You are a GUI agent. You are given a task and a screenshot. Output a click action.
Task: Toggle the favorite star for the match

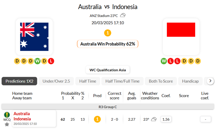[7, 124]
